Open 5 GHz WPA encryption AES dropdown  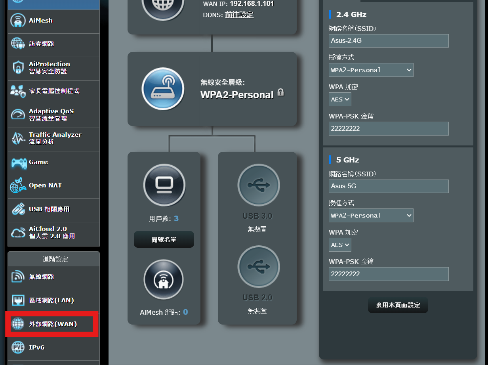pos(340,245)
